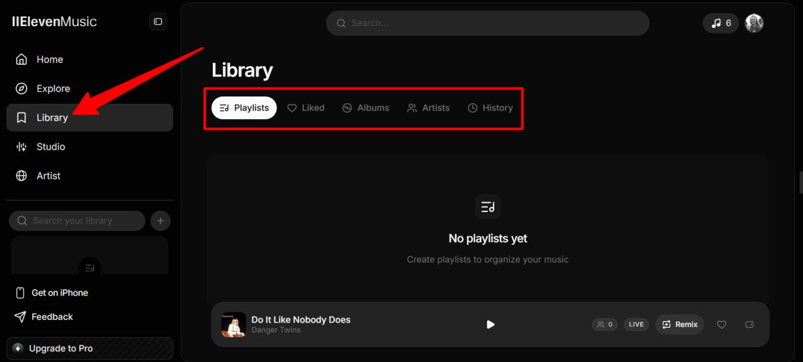Play the current track
Viewport: 803px width, 362px height.
coord(490,325)
